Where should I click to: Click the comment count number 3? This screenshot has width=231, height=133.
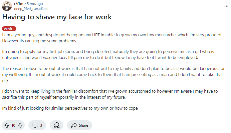(41, 125)
